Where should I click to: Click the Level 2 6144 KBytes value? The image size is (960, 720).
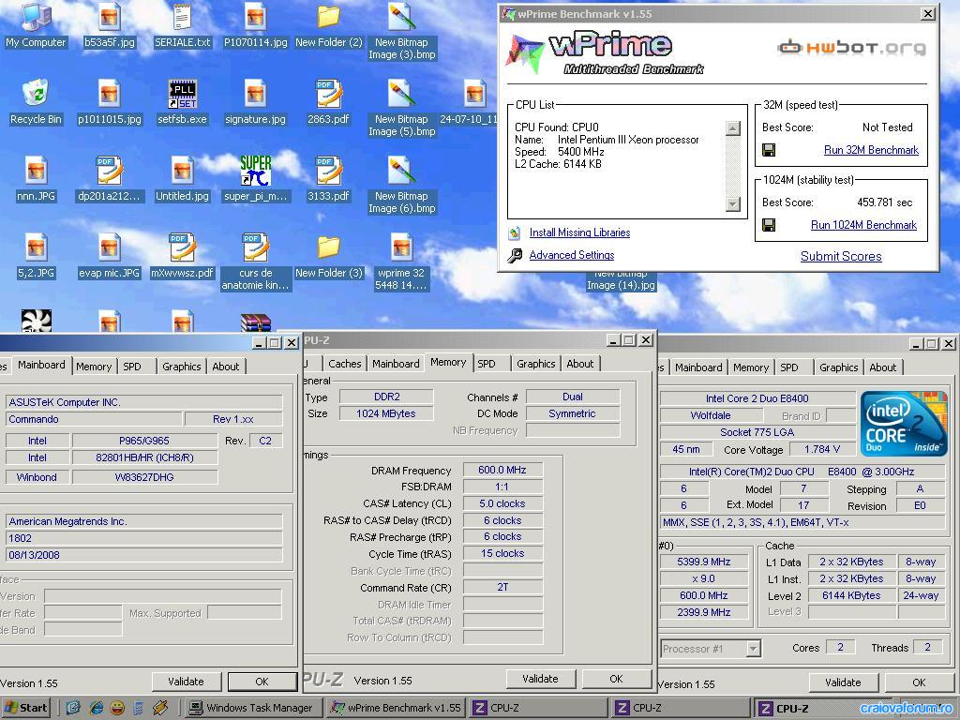(x=851, y=595)
